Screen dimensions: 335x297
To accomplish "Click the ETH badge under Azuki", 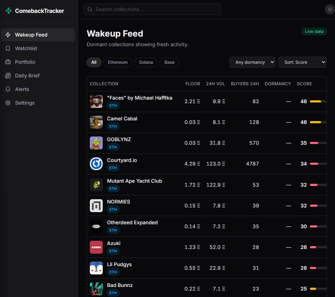I will point(113,251).
